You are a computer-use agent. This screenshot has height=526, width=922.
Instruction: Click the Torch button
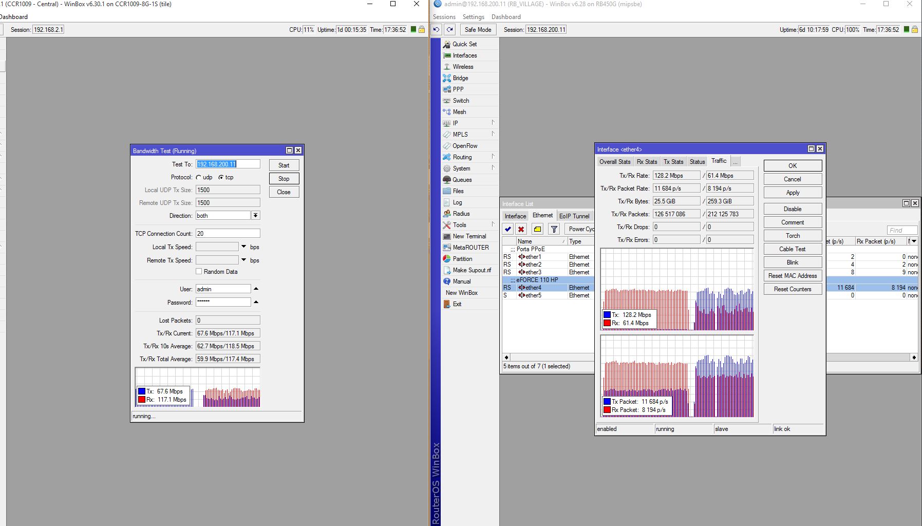tap(792, 236)
